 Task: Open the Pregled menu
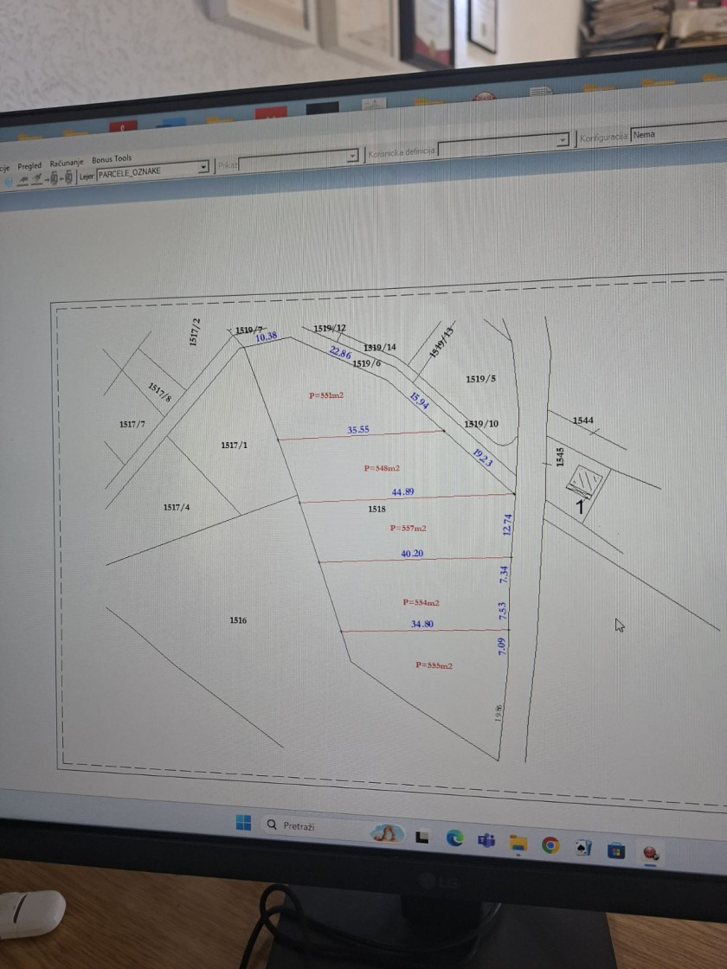29,165
